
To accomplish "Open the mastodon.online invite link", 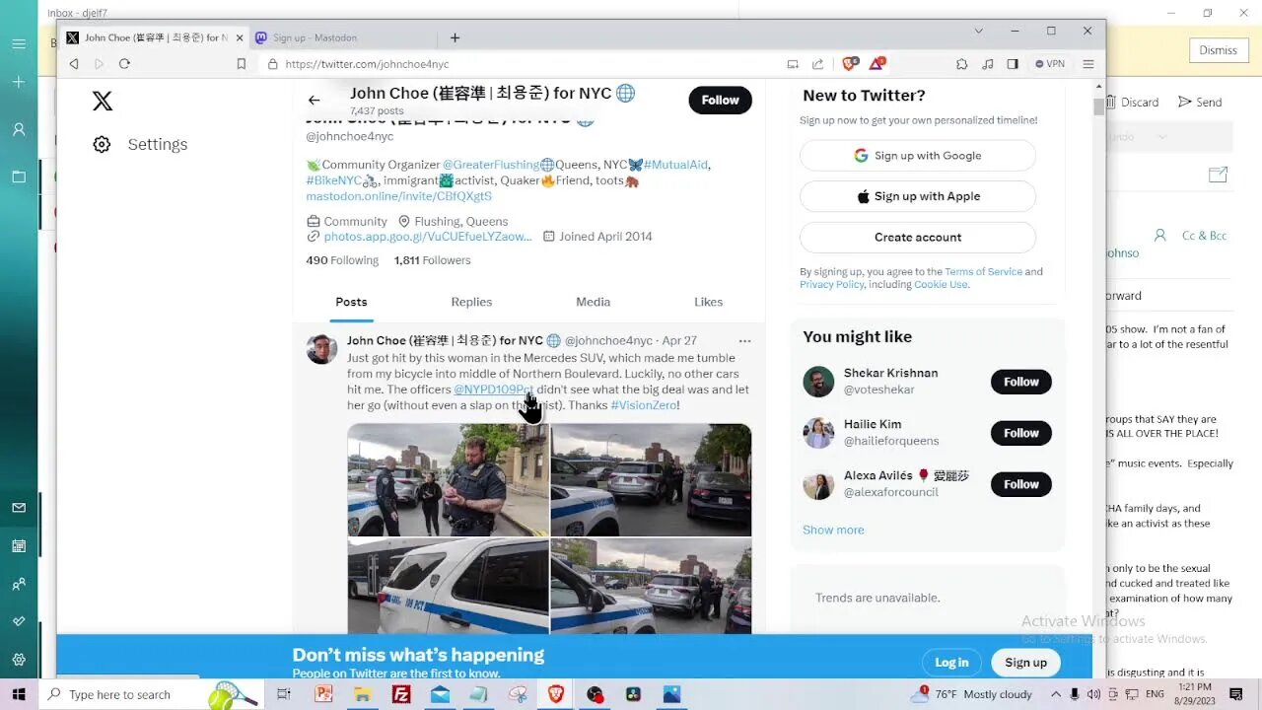I will (398, 196).
